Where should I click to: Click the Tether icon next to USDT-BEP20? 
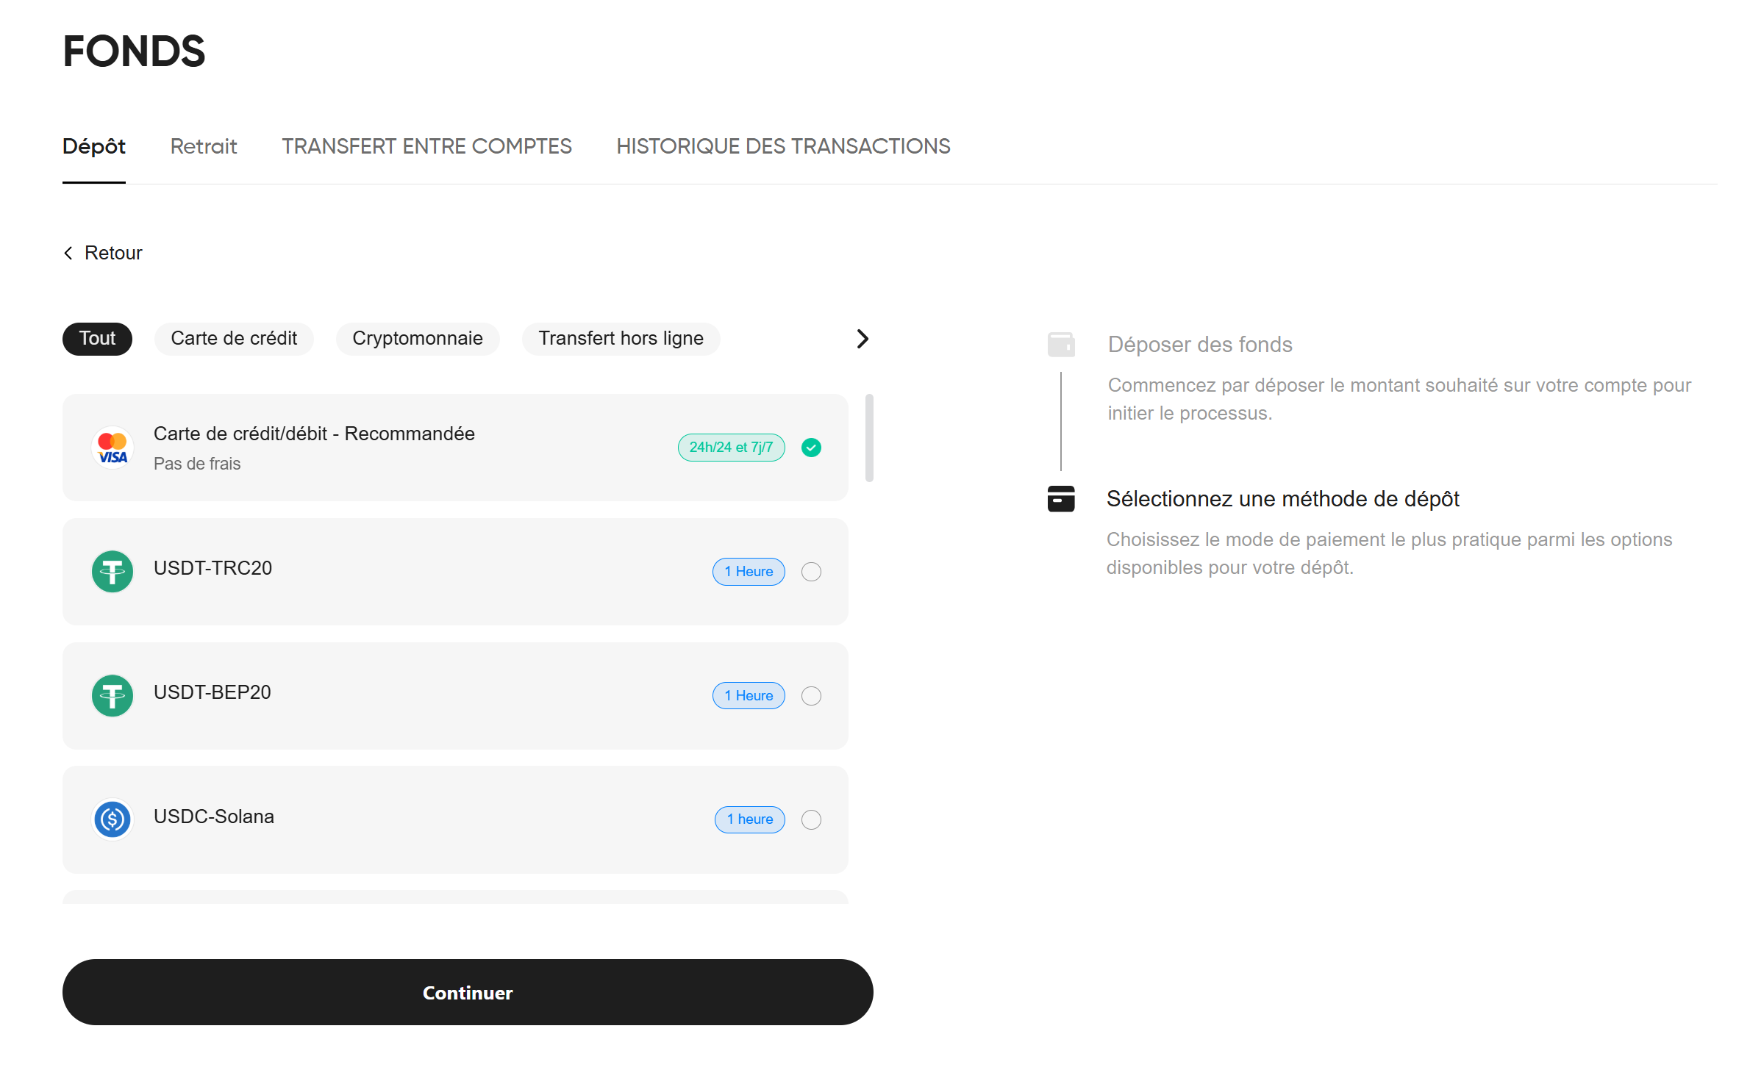coord(112,695)
